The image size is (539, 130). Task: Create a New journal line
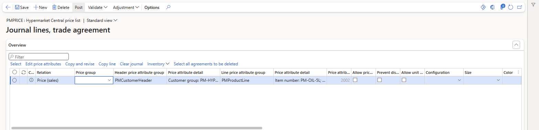40,7
